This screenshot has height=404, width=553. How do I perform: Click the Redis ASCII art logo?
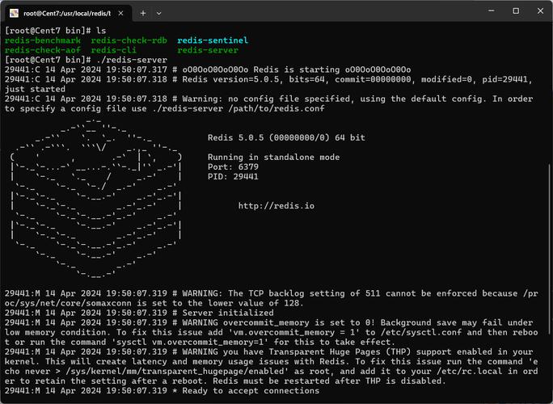[x=96, y=198]
